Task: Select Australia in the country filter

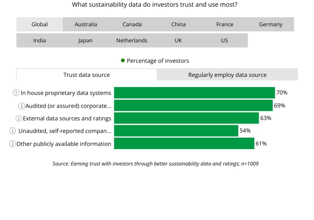Action: pos(86,24)
